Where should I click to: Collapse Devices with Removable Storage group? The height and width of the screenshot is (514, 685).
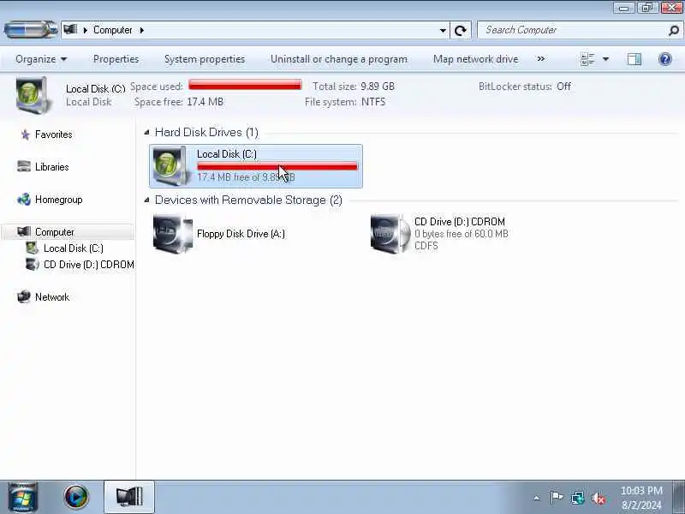click(x=146, y=200)
